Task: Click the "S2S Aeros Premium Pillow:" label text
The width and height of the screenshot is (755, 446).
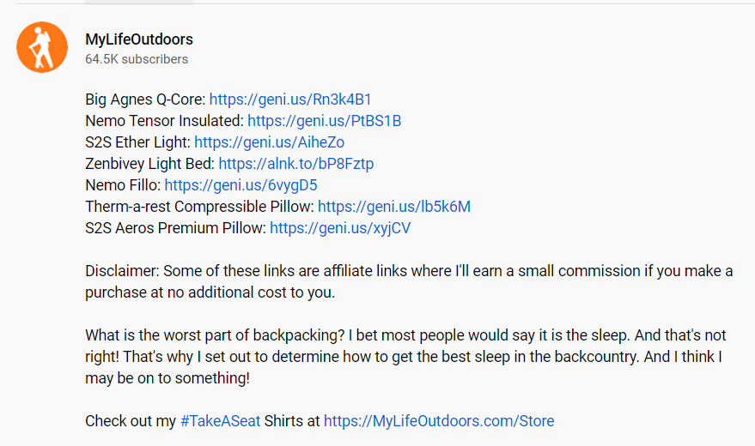Action: [175, 228]
